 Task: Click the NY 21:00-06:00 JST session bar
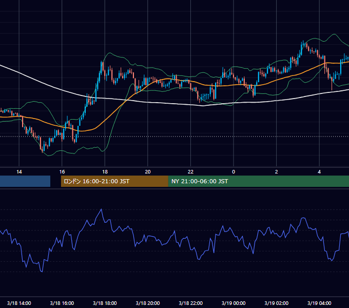click(x=258, y=181)
